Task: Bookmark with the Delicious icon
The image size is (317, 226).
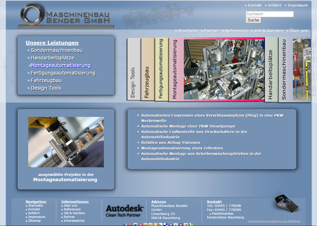Action: pos(166,224)
